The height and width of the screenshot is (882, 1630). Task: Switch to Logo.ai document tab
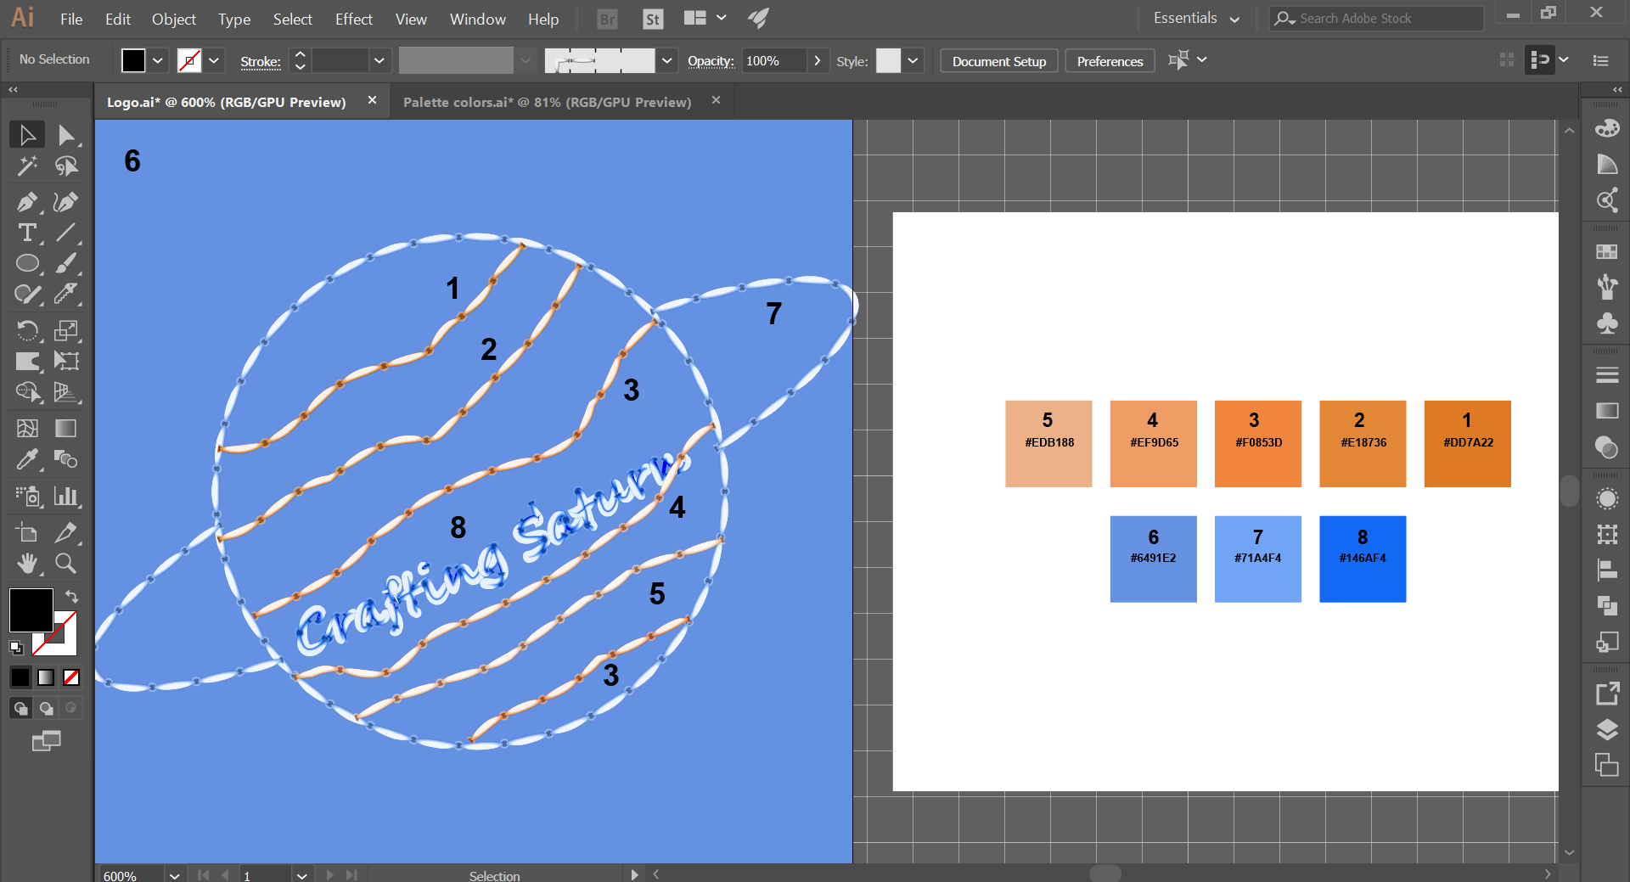227,102
